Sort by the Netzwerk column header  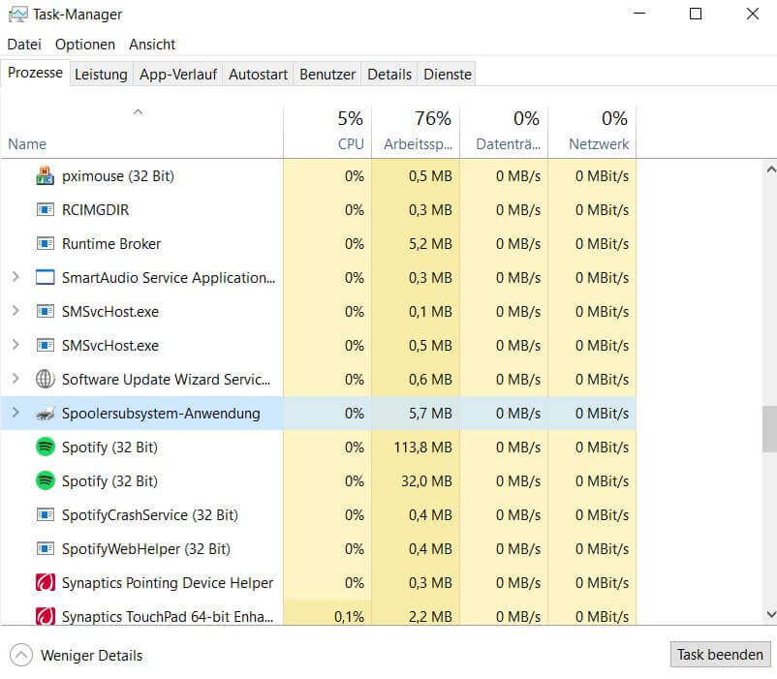tap(592, 132)
